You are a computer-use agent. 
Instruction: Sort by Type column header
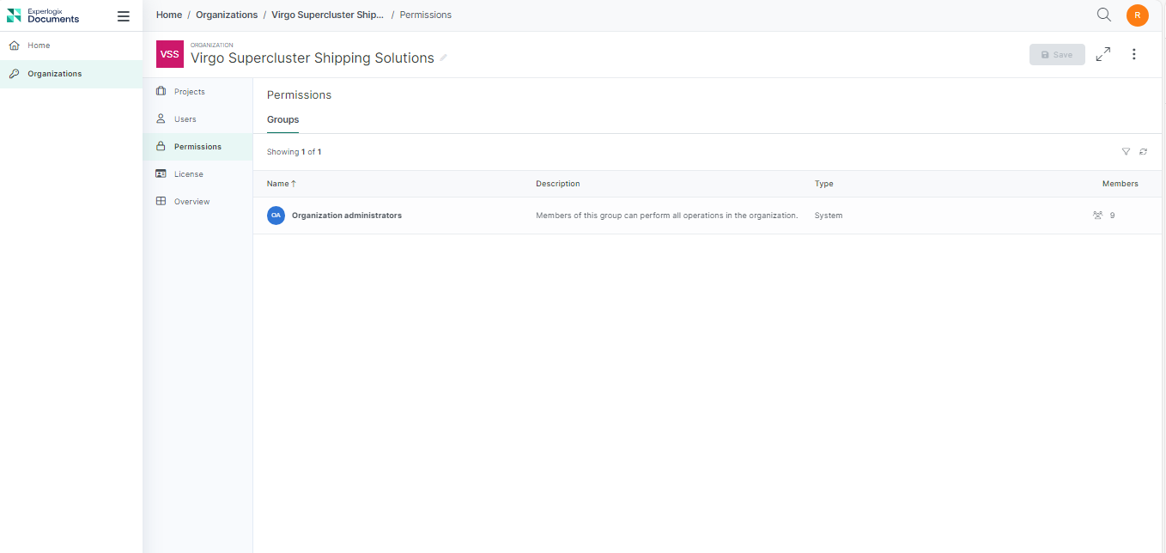[x=824, y=184]
